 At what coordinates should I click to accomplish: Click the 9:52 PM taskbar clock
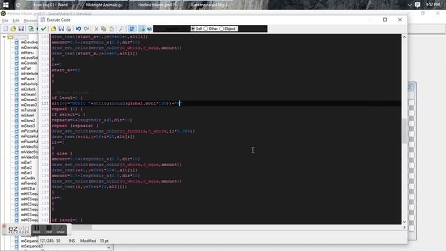433,5
